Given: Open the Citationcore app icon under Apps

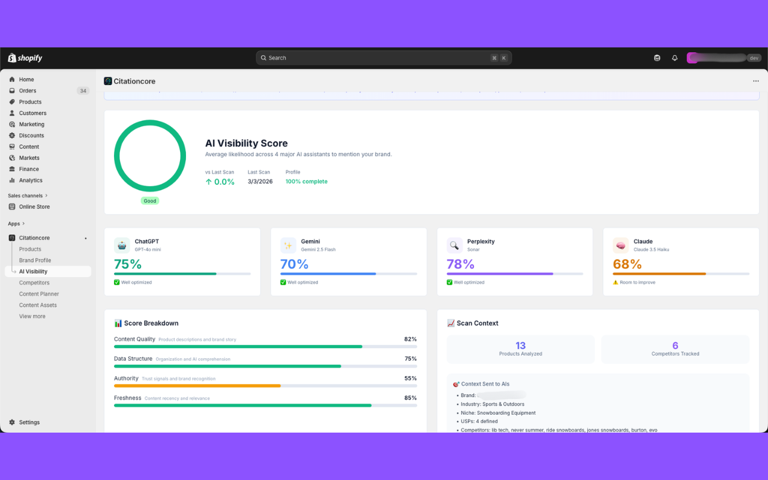Looking at the screenshot, I should point(13,238).
